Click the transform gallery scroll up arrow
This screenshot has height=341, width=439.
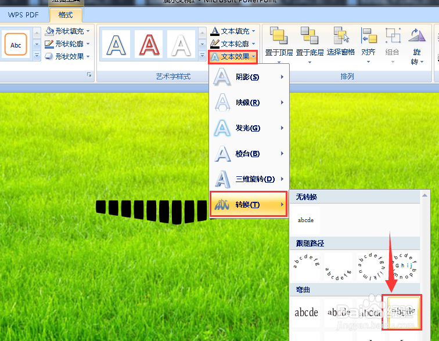click(x=424, y=195)
